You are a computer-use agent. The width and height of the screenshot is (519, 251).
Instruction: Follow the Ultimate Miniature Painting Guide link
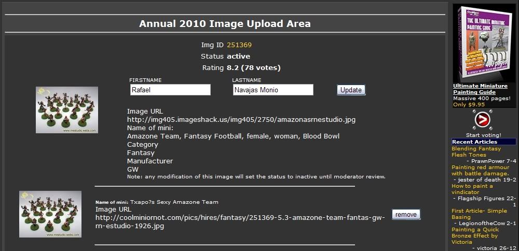(x=480, y=89)
